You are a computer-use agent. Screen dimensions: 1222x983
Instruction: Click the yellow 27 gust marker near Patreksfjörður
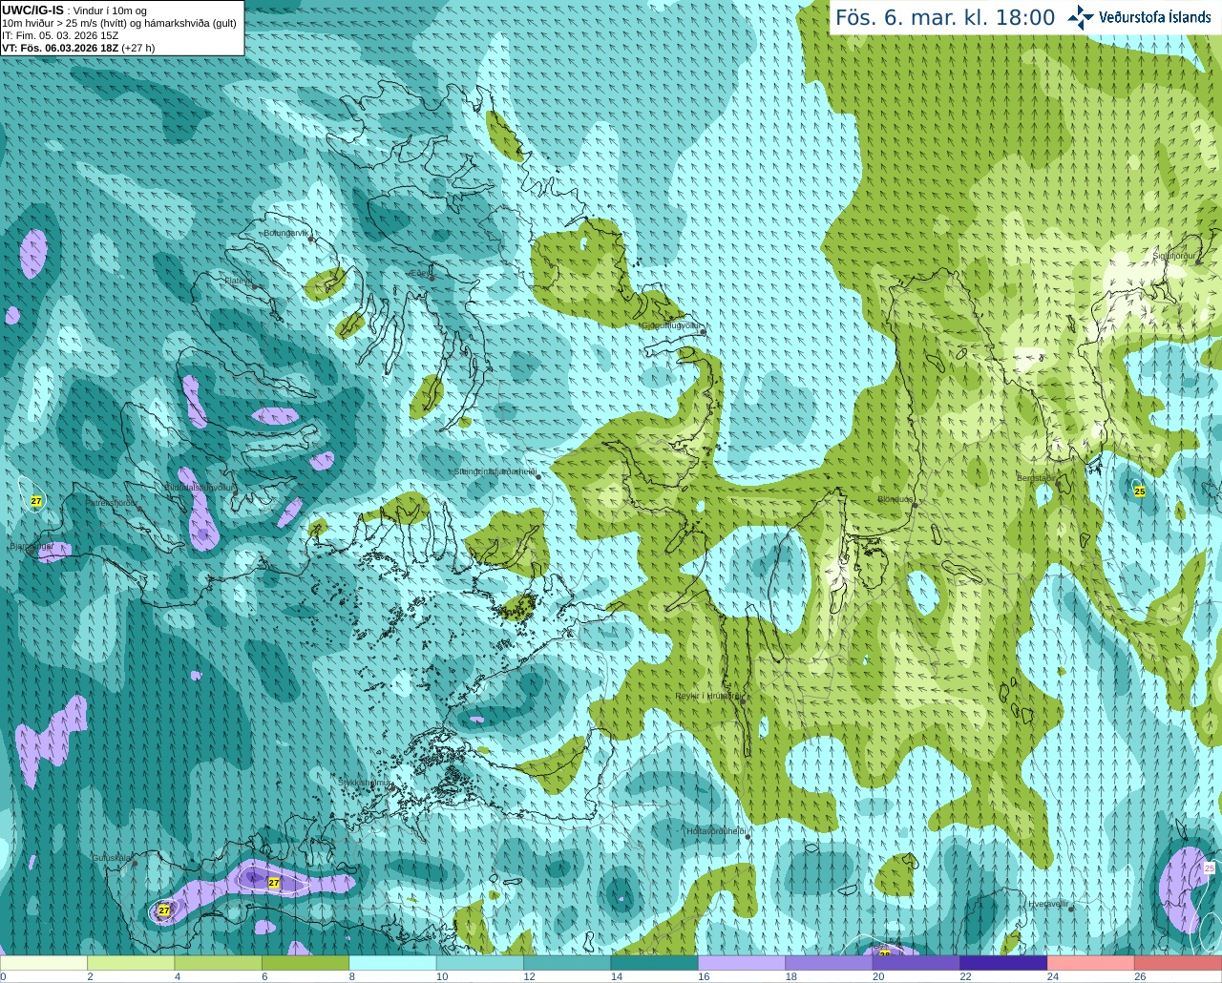[x=36, y=501]
